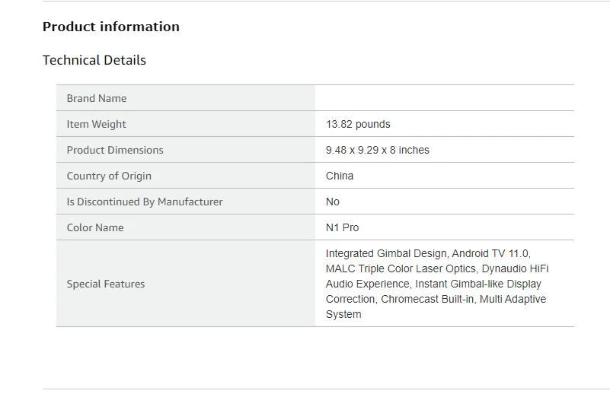Click the Android TV 11.0 feature text
The image size is (610, 397).
tap(492, 253)
